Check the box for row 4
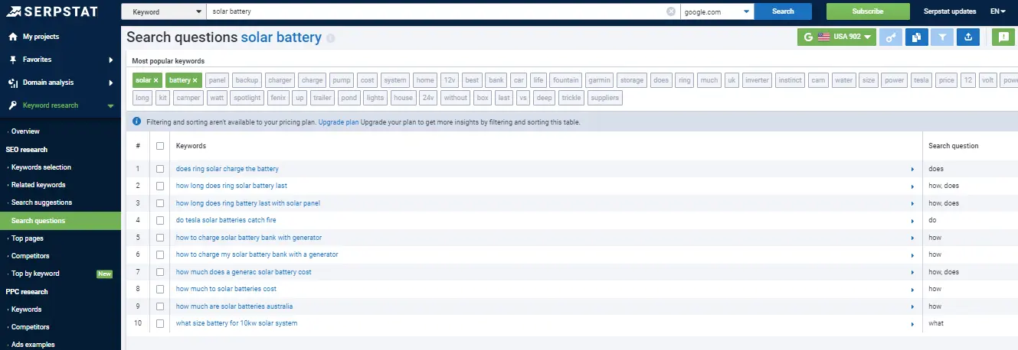Screen dimensions: 1018x350 click(160, 220)
